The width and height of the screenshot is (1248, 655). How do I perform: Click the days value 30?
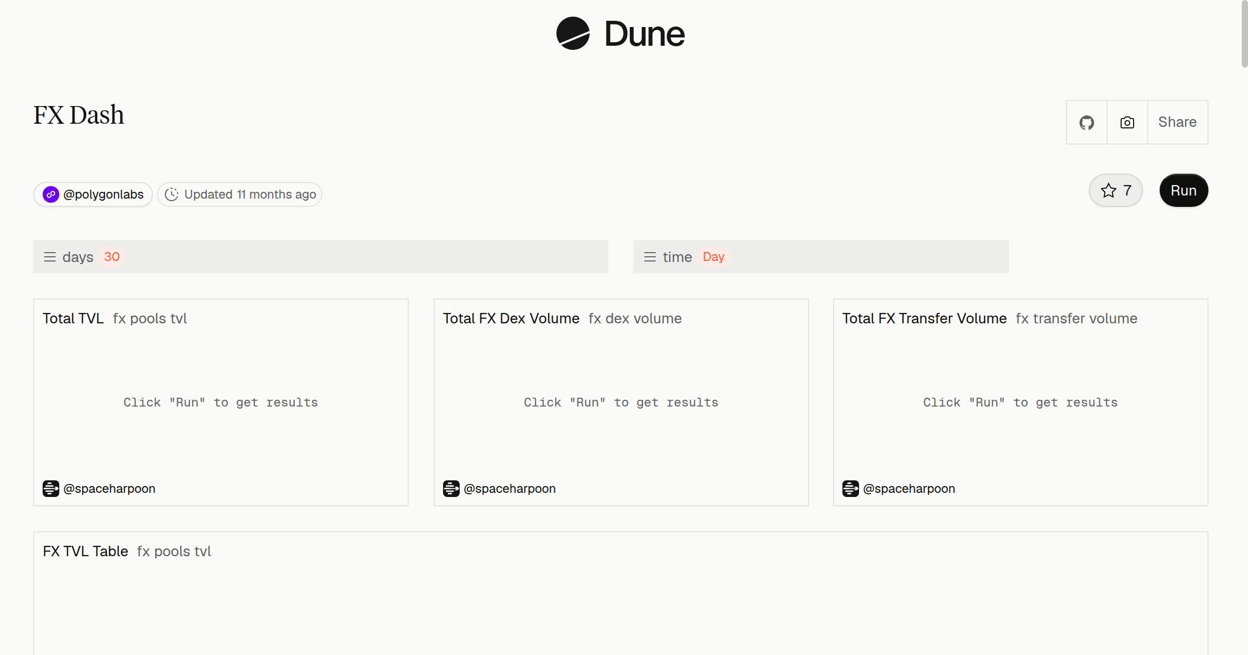point(112,257)
